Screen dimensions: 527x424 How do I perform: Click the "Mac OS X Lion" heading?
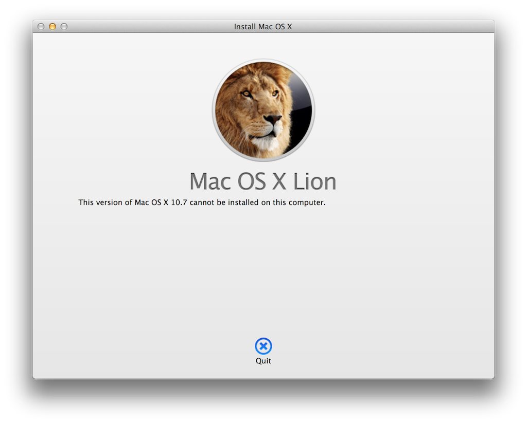[263, 181]
